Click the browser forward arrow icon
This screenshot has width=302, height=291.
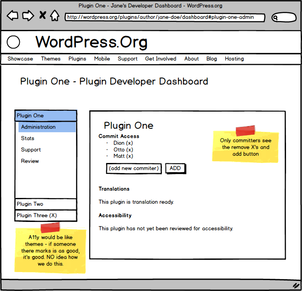pos(28,16)
